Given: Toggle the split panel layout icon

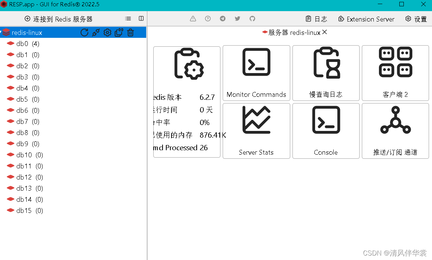Looking at the screenshot, I should point(141,19).
